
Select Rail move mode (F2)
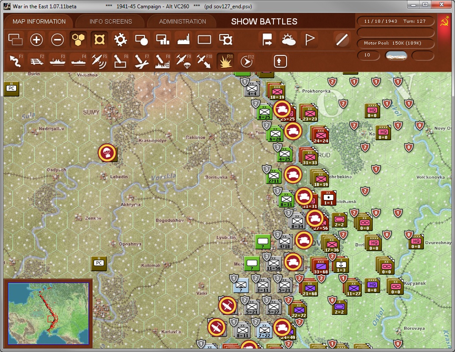pos(37,61)
